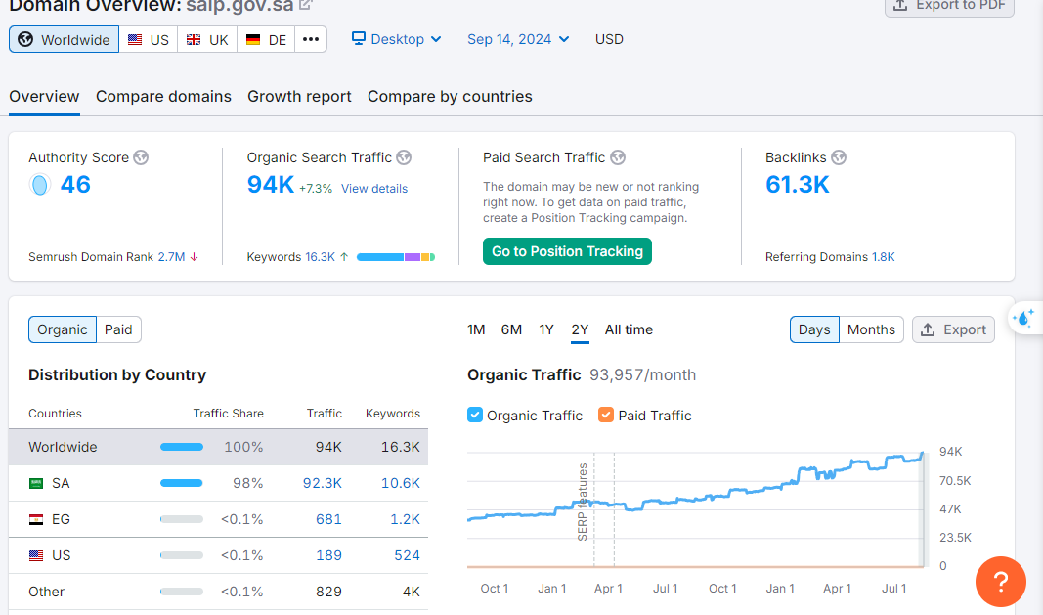The width and height of the screenshot is (1043, 615).
Task: Open the orange help question mark bubble
Action: pos(1000,582)
